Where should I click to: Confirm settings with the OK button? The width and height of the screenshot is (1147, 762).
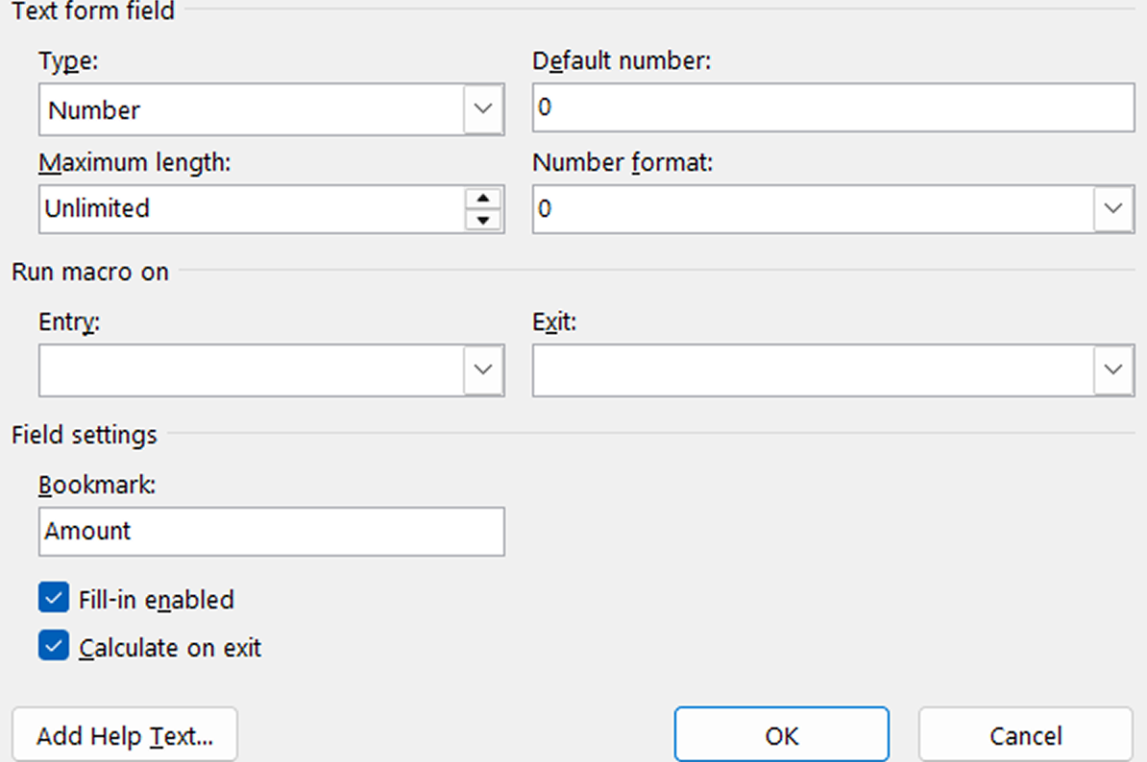coord(781,736)
